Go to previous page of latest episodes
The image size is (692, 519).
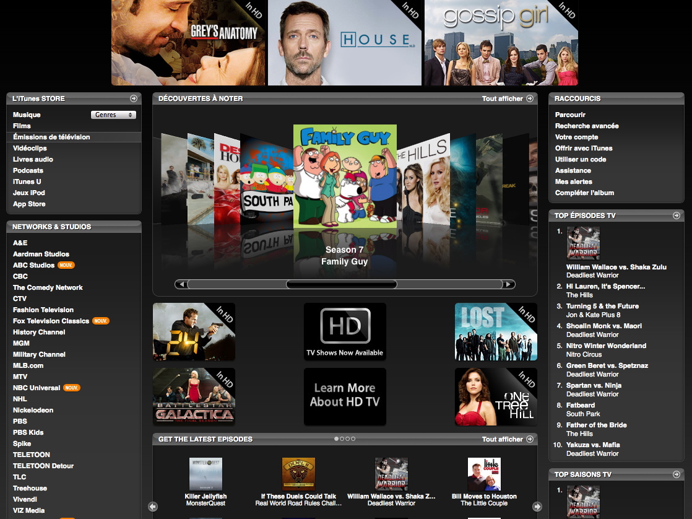tap(153, 507)
